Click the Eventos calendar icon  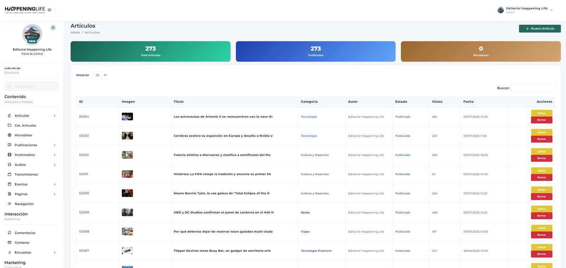pos(10,184)
